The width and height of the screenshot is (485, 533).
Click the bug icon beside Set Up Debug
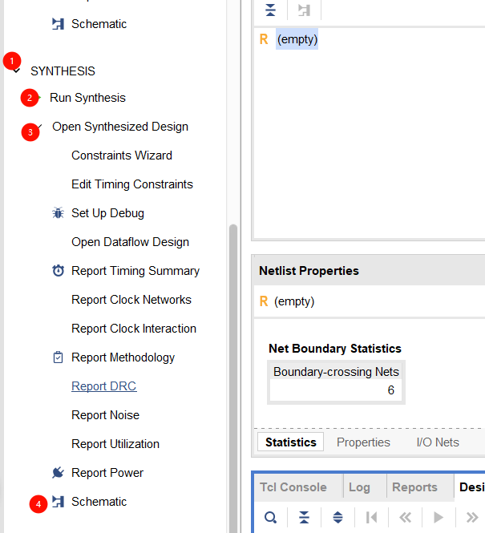tap(58, 213)
